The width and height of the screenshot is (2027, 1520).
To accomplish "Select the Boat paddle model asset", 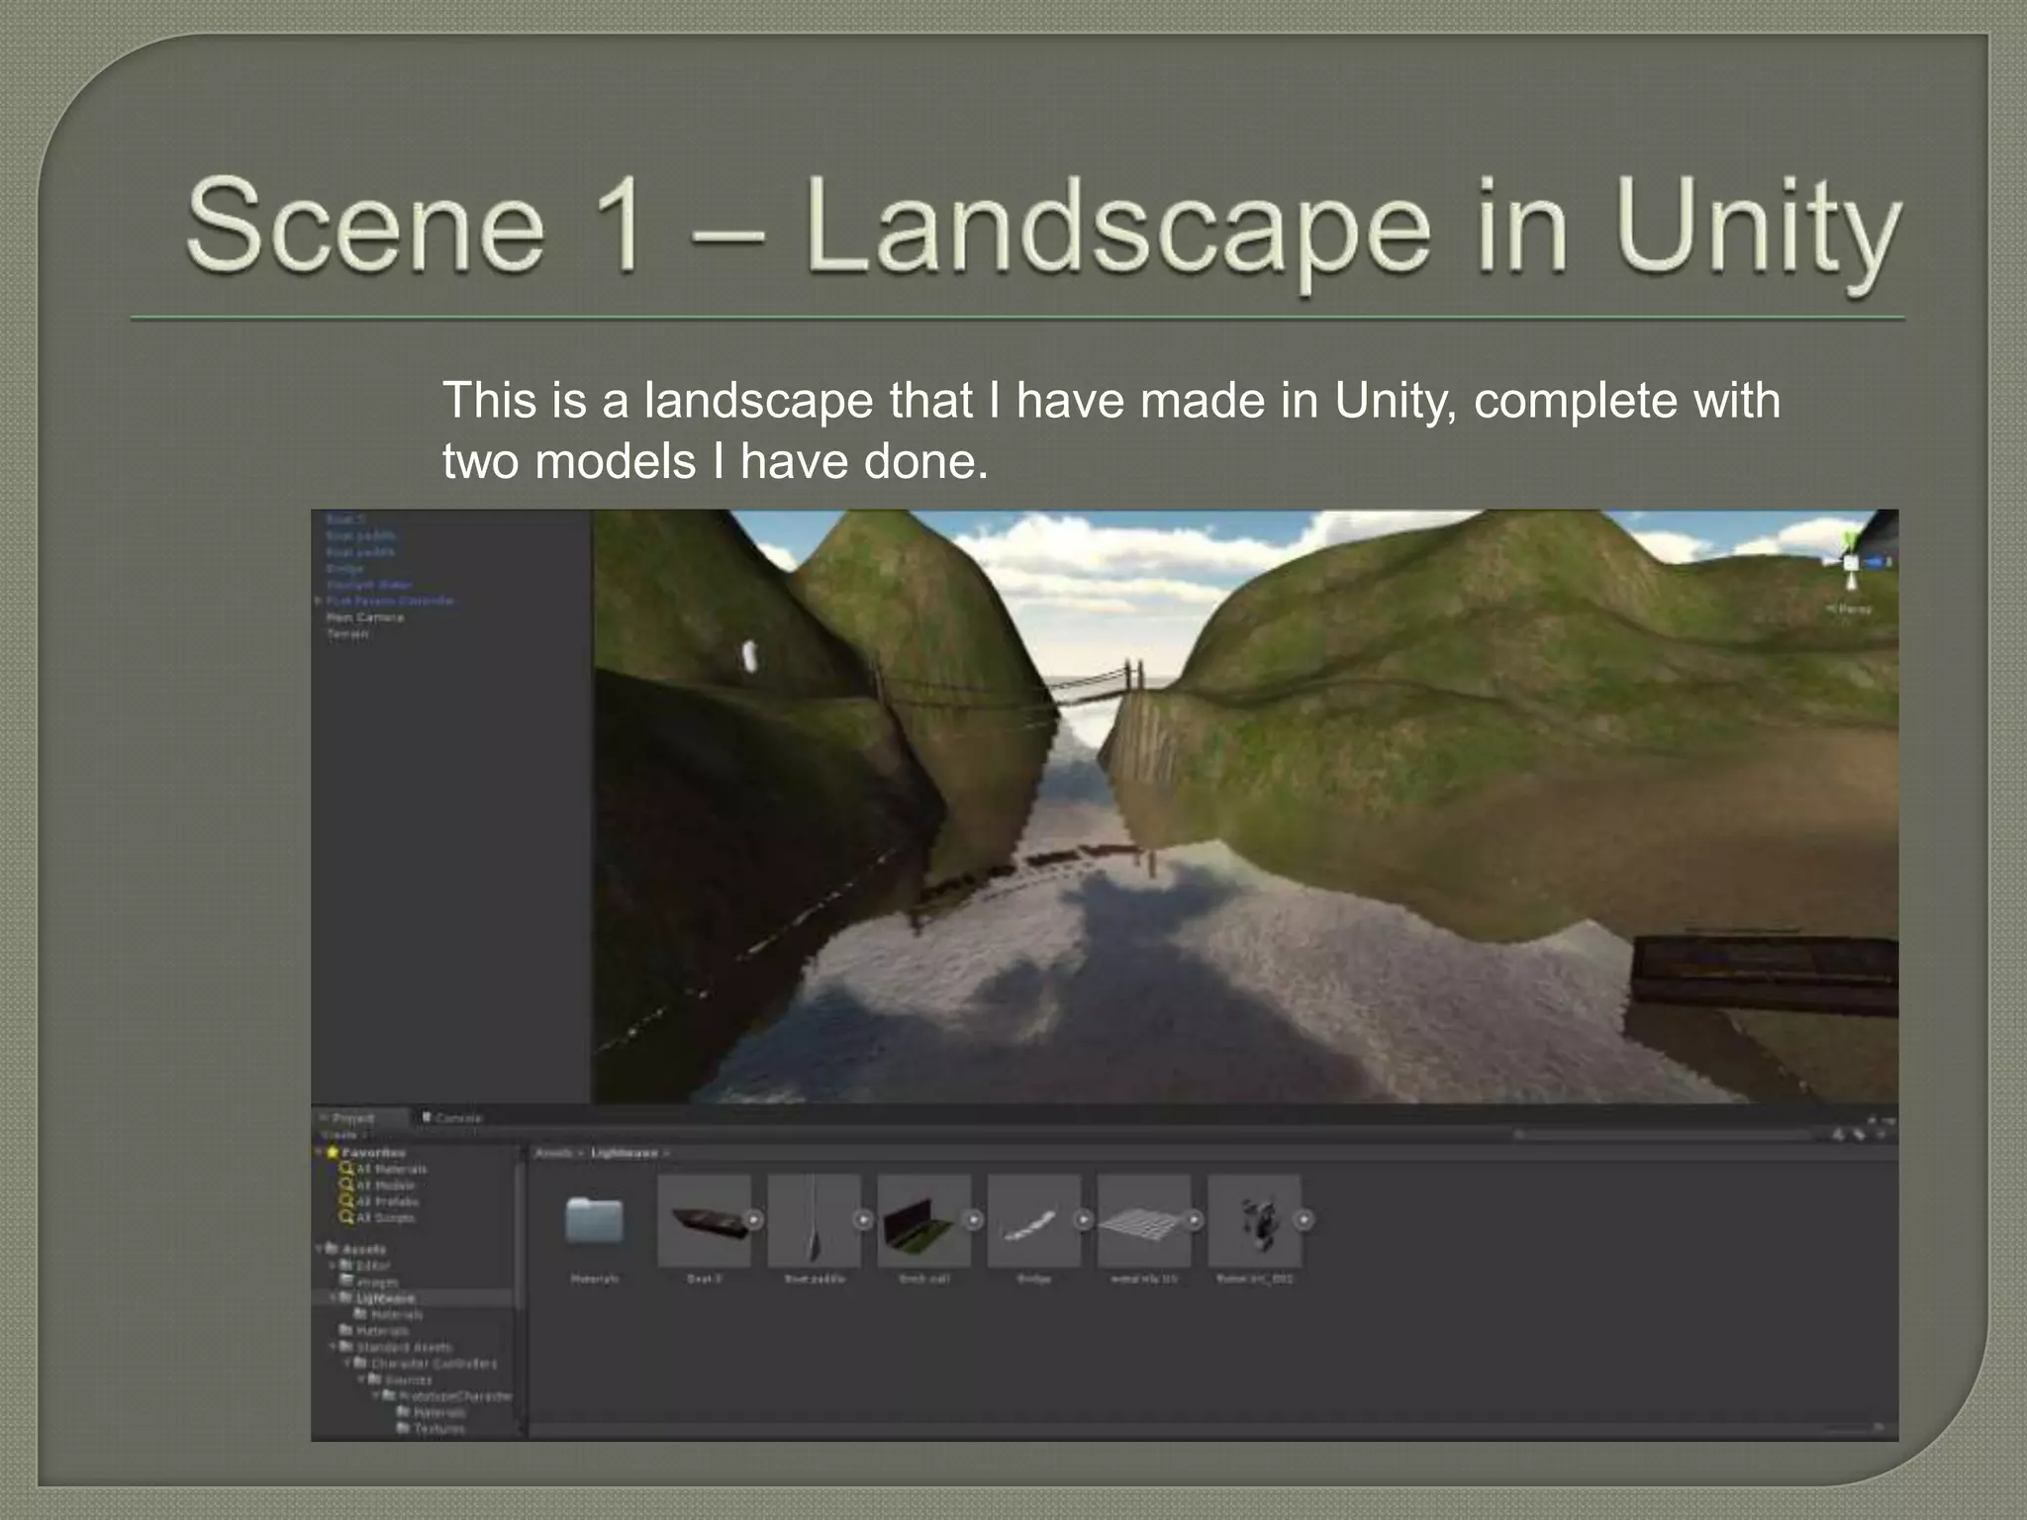I will 813,1220.
